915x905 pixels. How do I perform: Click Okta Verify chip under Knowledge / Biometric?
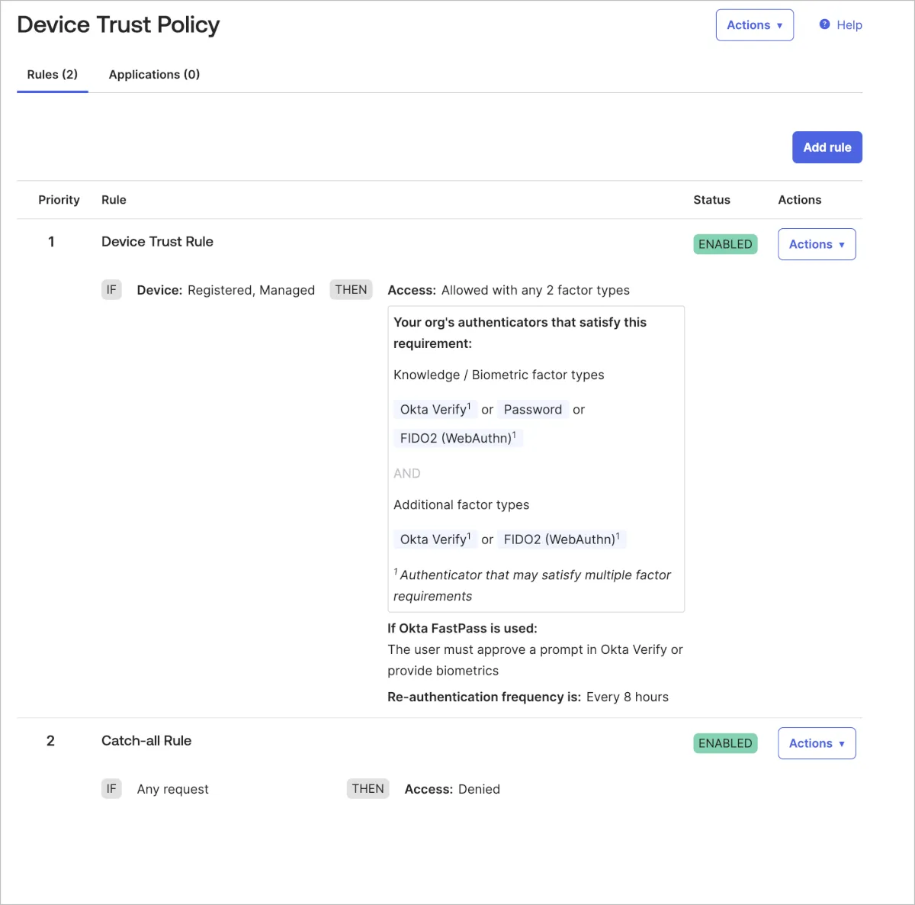pyautogui.click(x=435, y=410)
